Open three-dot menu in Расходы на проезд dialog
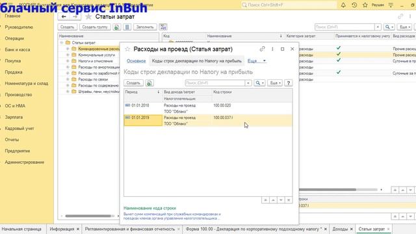The width and height of the screenshot is (416, 234). pyautogui.click(x=272, y=49)
